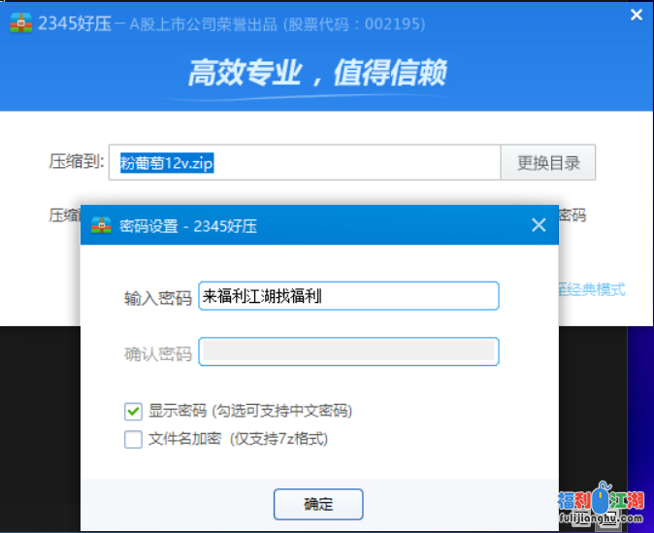Screen dimensions: 654x533
Task: Close the main 2345好压 window
Action: 637,15
